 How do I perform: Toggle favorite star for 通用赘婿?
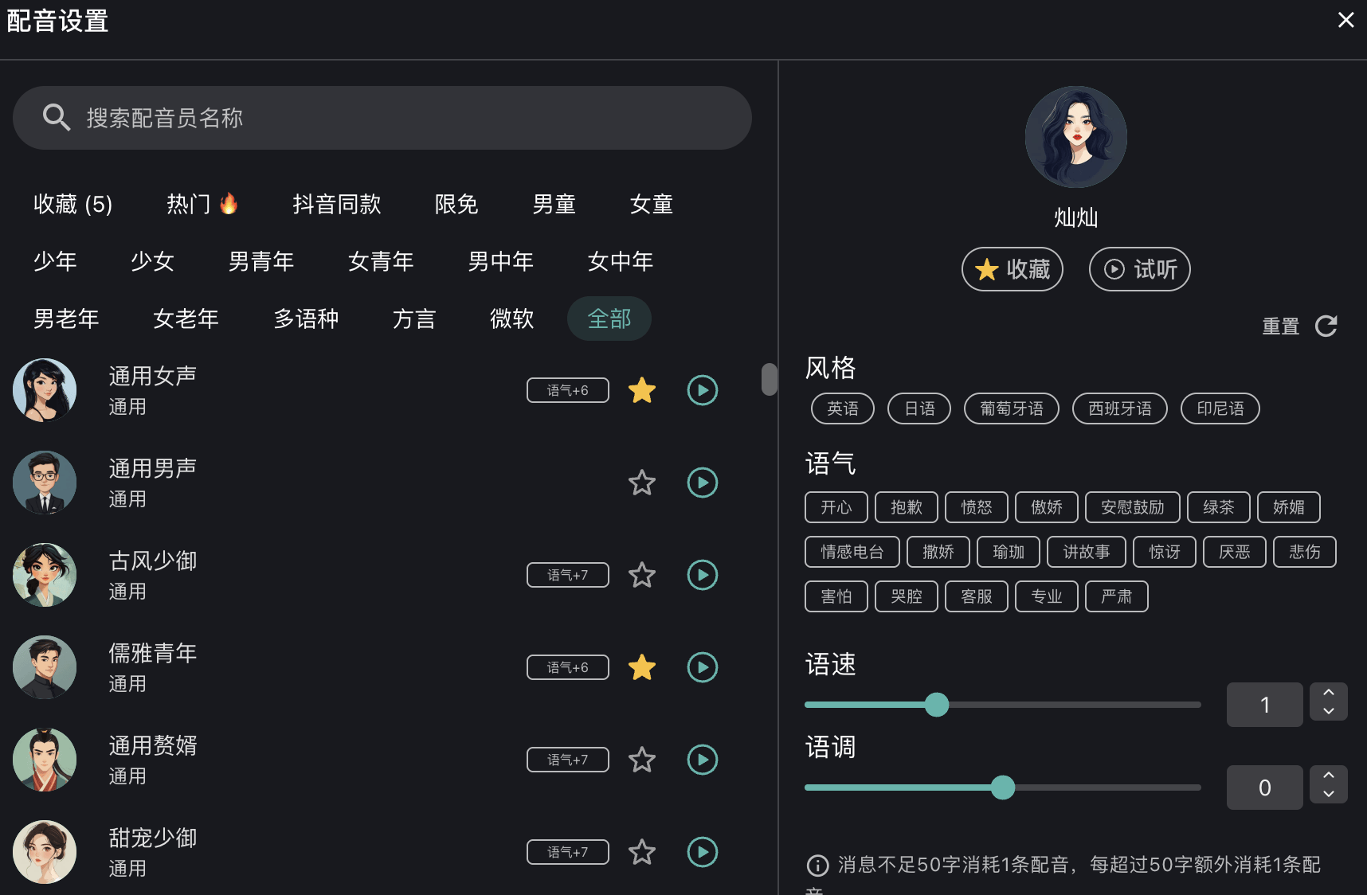(641, 760)
